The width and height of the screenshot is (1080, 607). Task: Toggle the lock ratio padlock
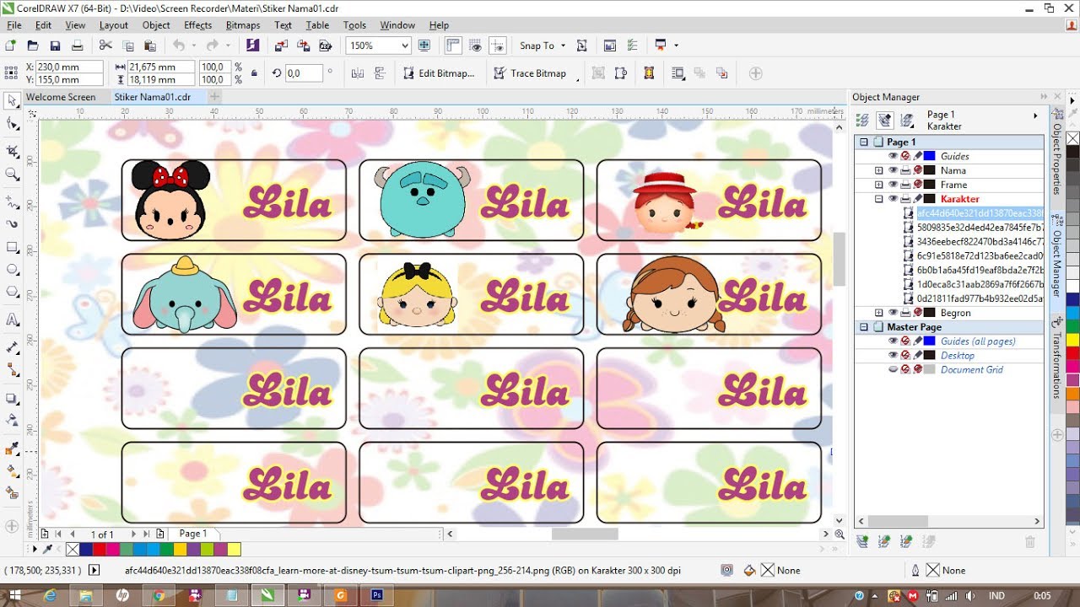pos(254,73)
